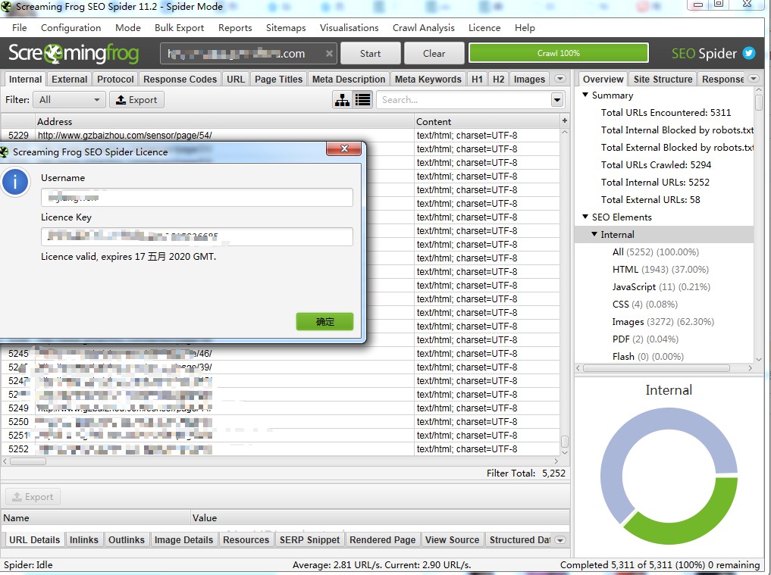
Task: Select the External tab
Action: tap(69, 79)
